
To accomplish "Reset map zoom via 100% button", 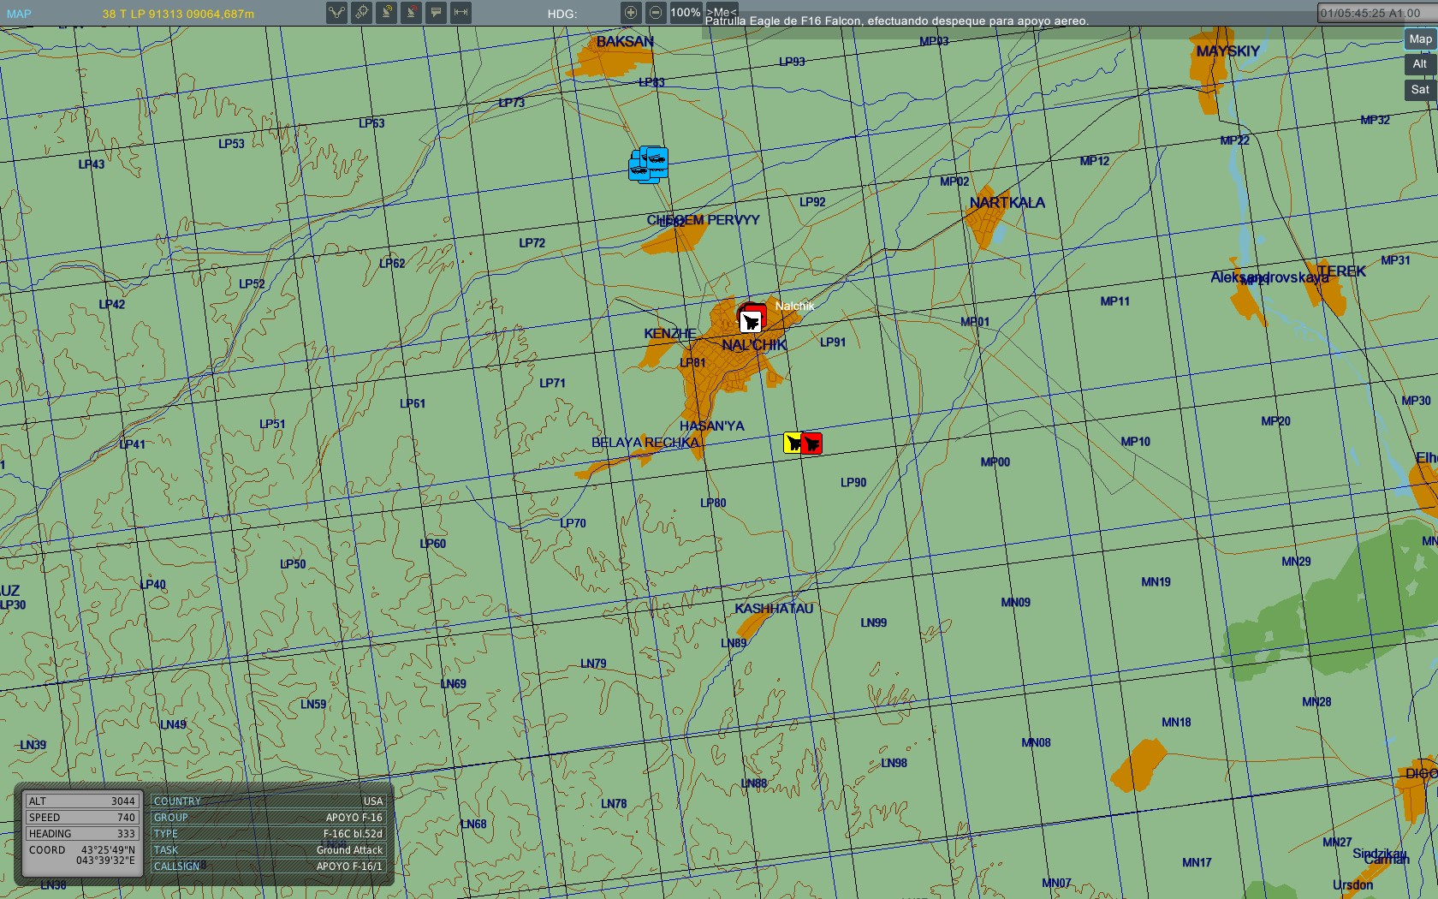I will coord(686,13).
